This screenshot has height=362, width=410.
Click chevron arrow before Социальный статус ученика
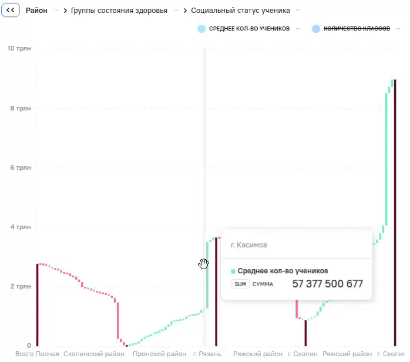point(185,11)
